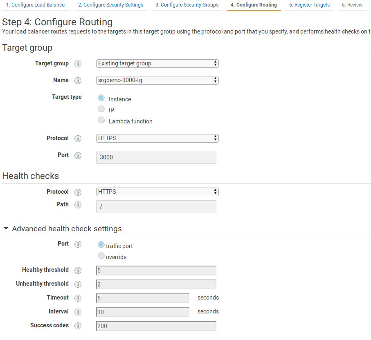Click info icon beside Unhealthy threshold

[x=78, y=284]
